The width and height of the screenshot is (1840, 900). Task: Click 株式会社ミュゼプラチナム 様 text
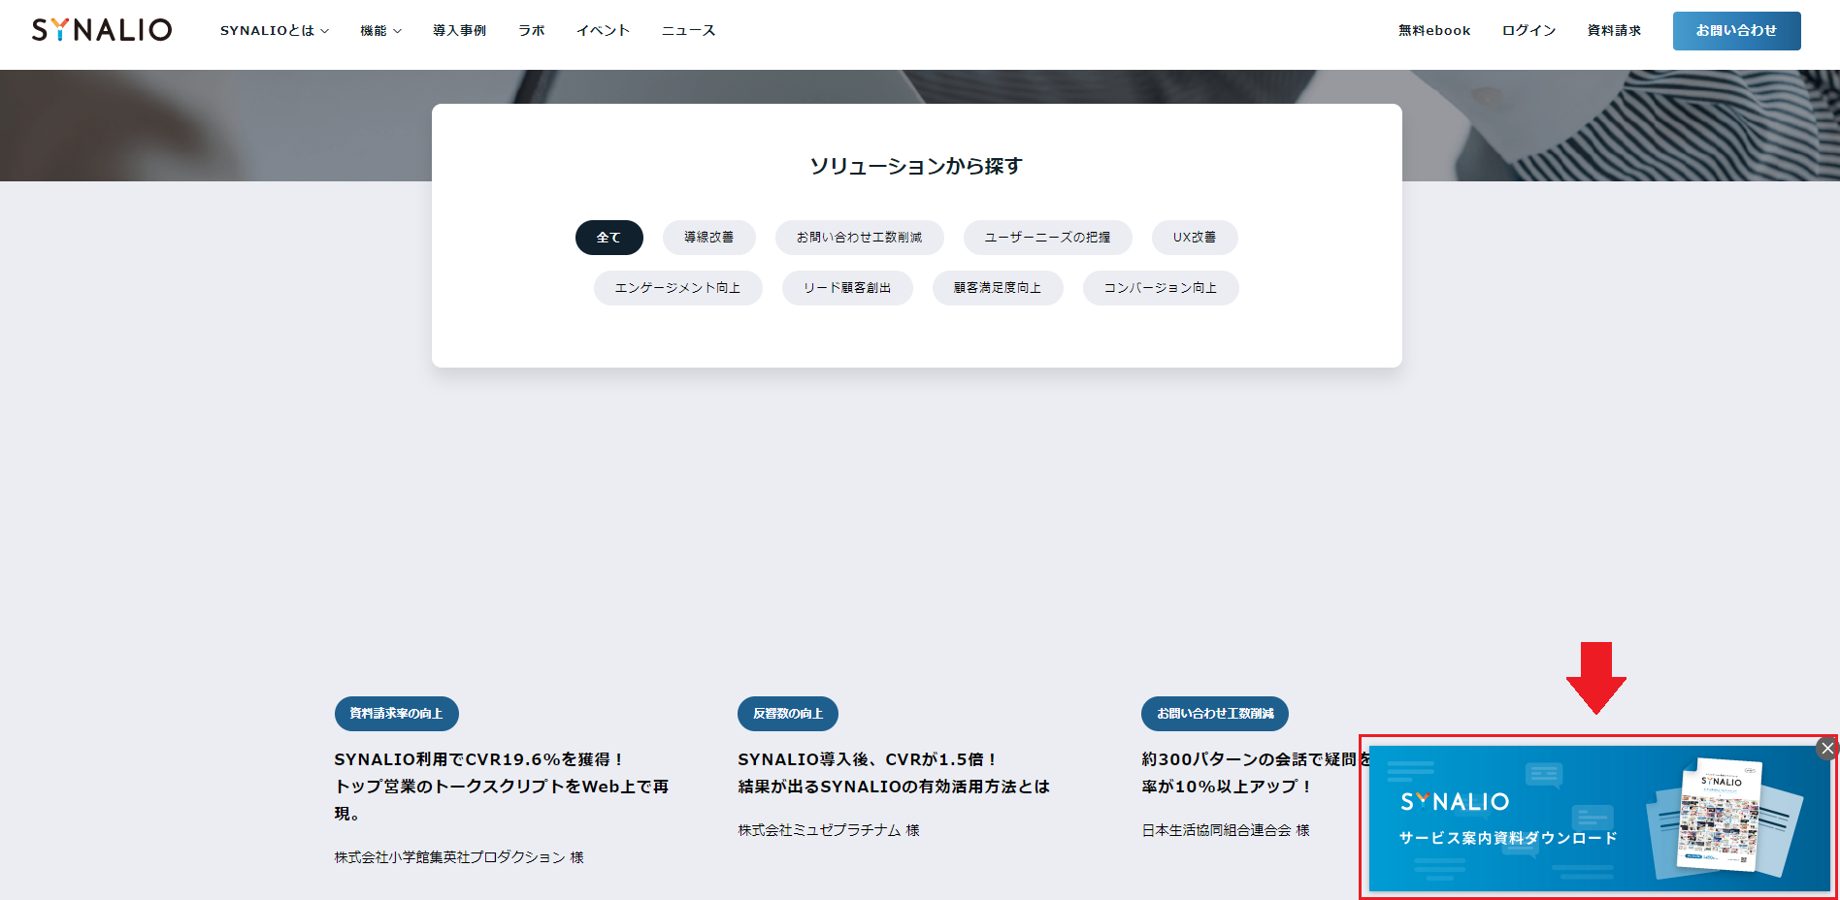coord(829,830)
